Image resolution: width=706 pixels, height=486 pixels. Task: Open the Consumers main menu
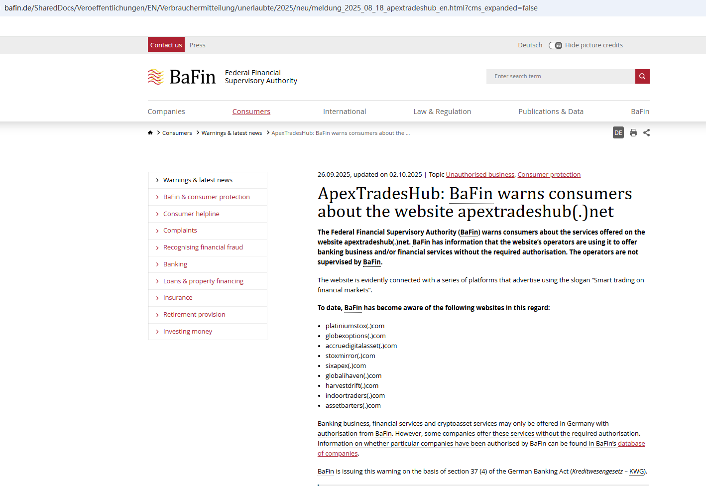[x=251, y=112]
